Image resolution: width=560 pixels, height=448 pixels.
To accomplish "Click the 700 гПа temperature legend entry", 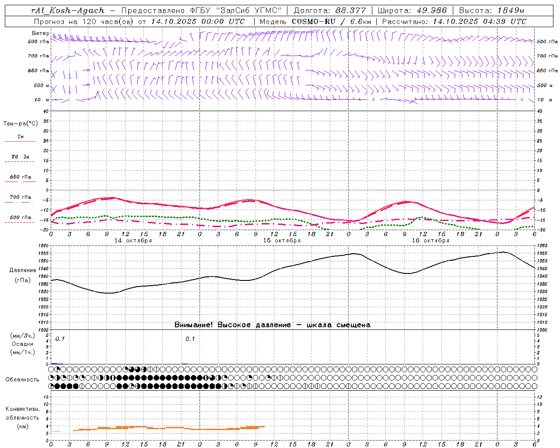I will pos(21,197).
